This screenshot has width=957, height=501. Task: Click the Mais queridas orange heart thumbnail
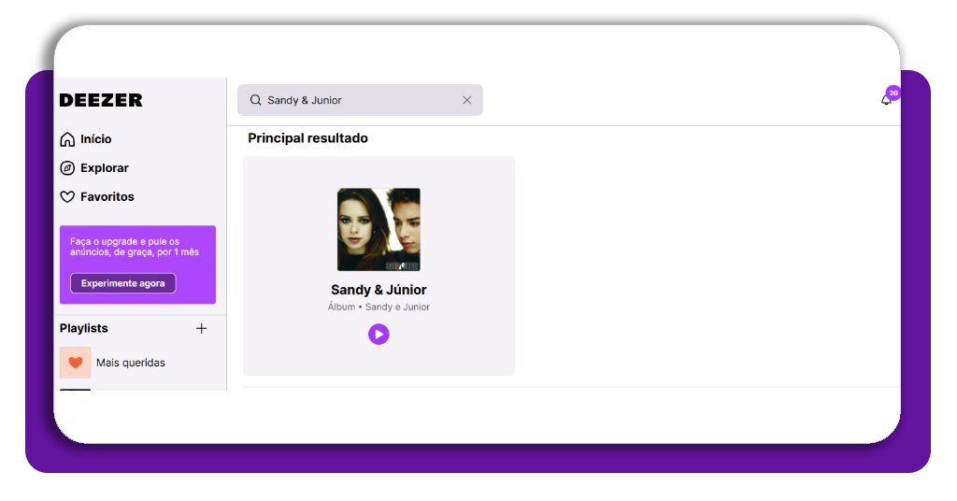(76, 363)
